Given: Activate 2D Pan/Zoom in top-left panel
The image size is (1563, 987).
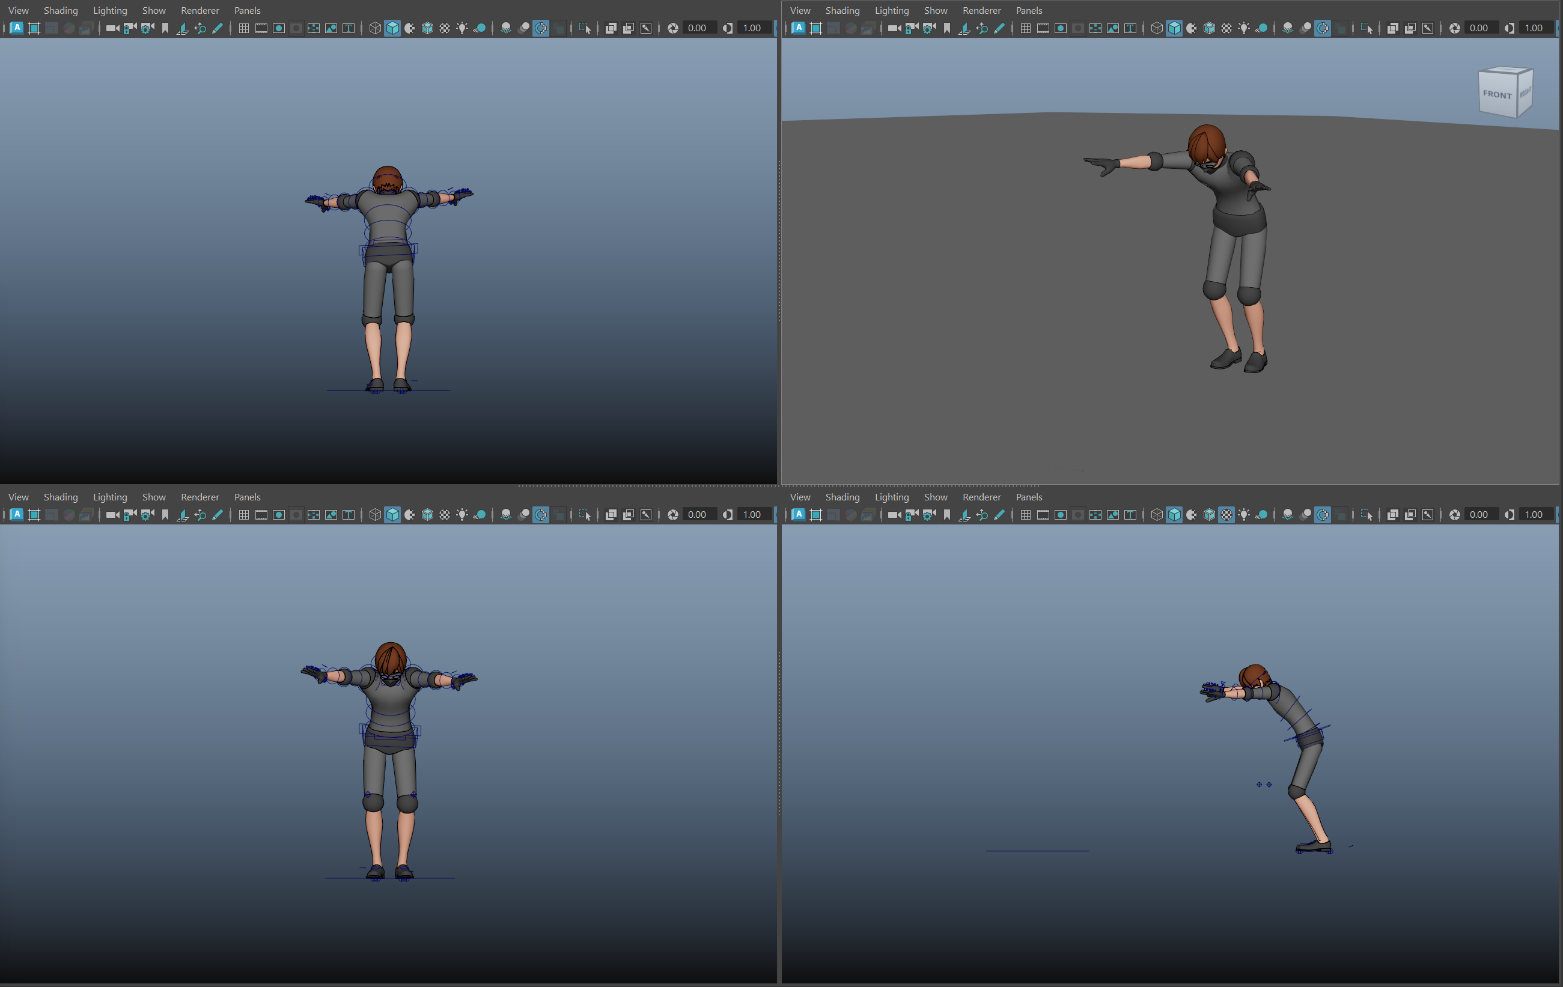Looking at the screenshot, I should (200, 28).
